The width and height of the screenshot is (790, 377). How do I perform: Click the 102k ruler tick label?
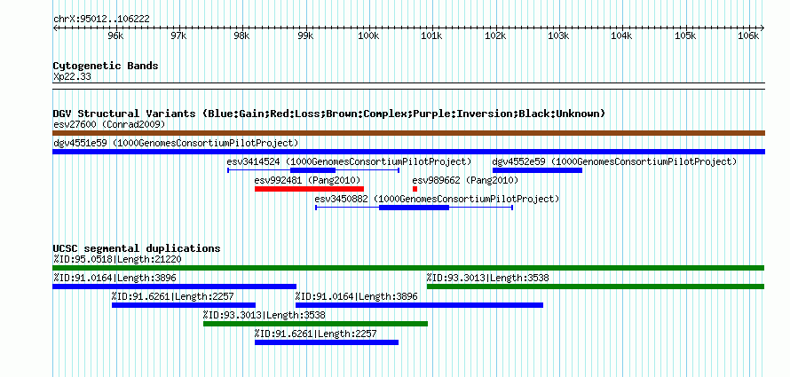495,36
